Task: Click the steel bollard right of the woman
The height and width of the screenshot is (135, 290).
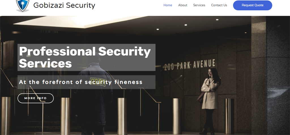Action: tap(229, 116)
